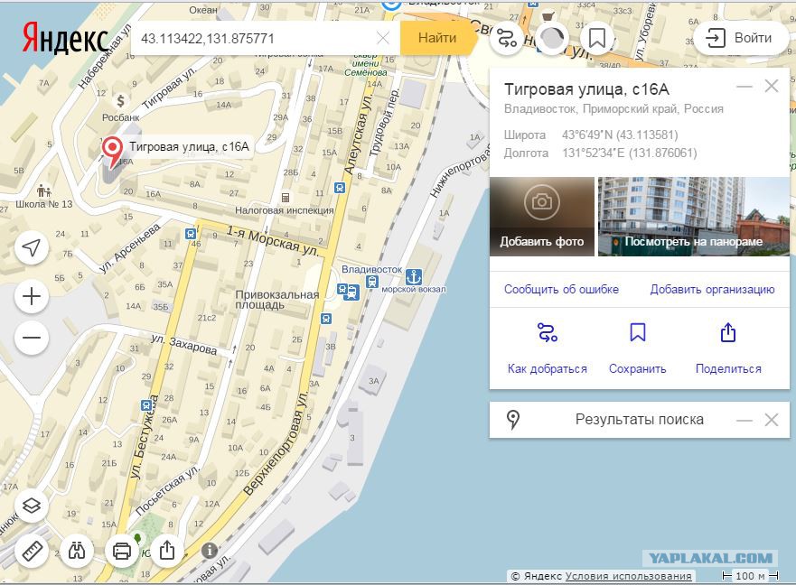This screenshot has height=585, width=796.
Task: Click the search results pin icon
Action: pos(513,420)
